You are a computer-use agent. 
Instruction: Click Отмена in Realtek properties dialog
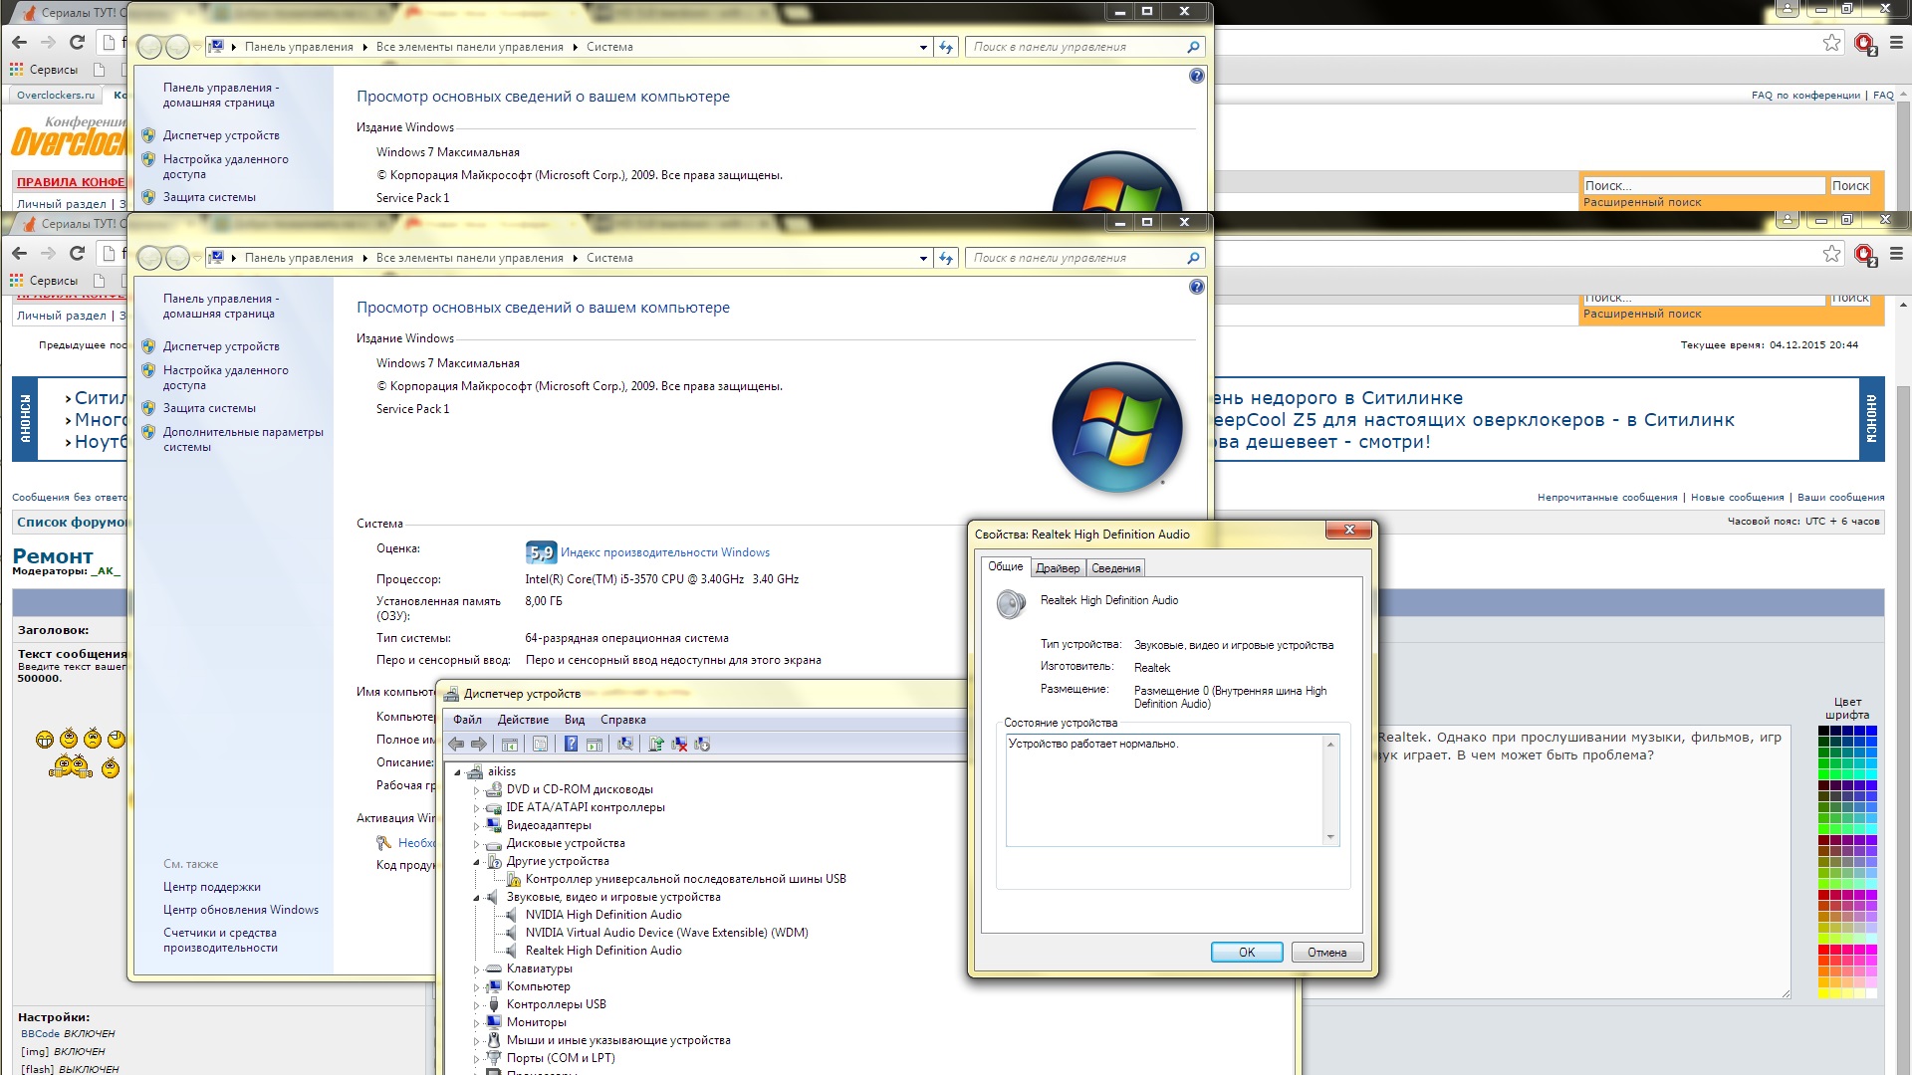pyautogui.click(x=1326, y=953)
